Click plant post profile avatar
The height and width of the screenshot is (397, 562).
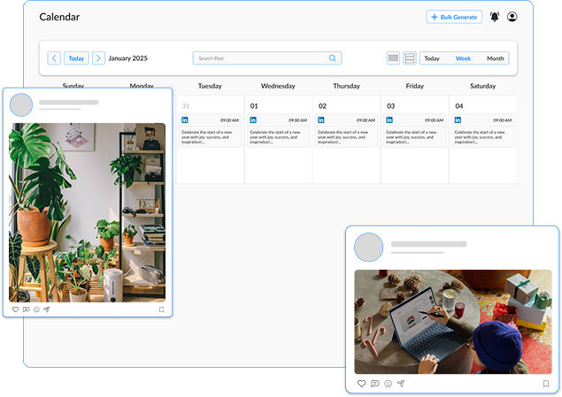pos(21,105)
